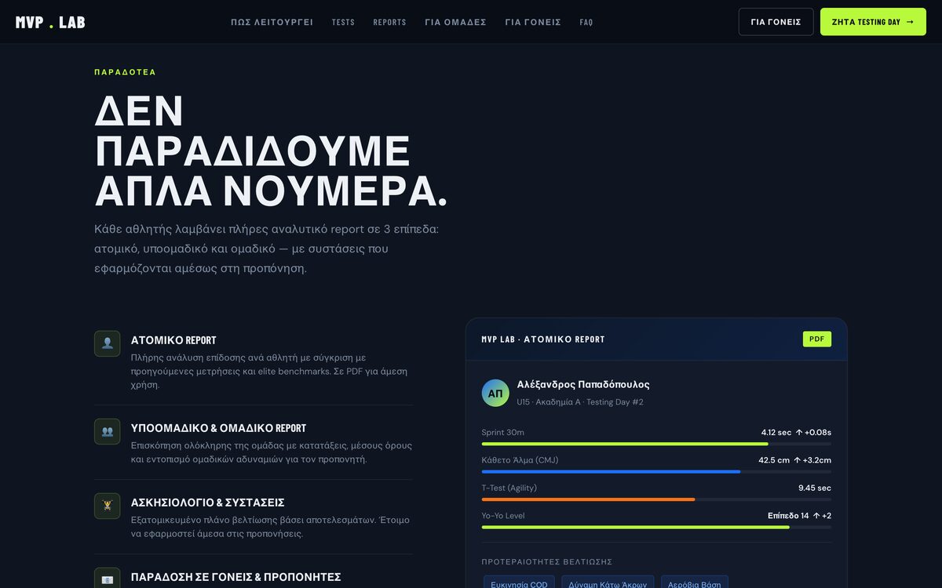Viewport: 942px width, 588px height.
Task: Open REPORTS from the top navigation
Action: pyautogui.click(x=389, y=22)
